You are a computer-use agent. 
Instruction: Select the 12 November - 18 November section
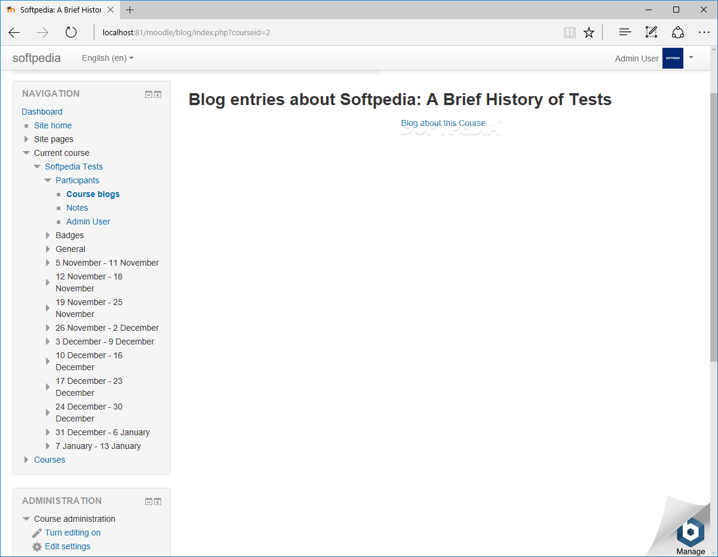tap(89, 282)
